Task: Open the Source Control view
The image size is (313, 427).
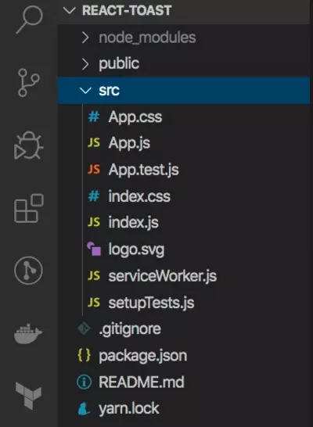Action: (x=29, y=83)
